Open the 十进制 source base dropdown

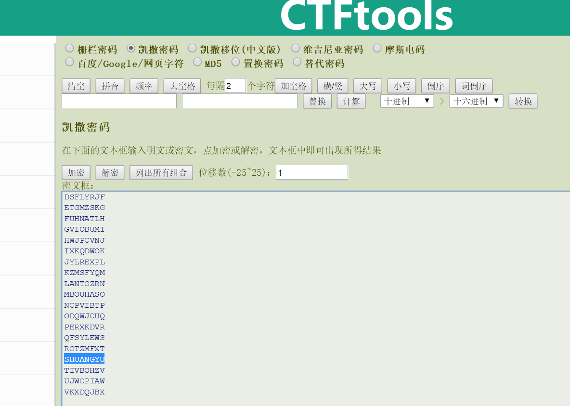tap(407, 101)
